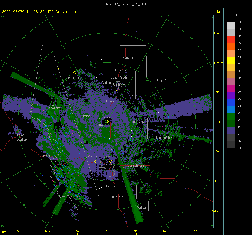Click the white cross marker west of Drumheller
The height and width of the screenshot is (235, 252).
[158, 112]
